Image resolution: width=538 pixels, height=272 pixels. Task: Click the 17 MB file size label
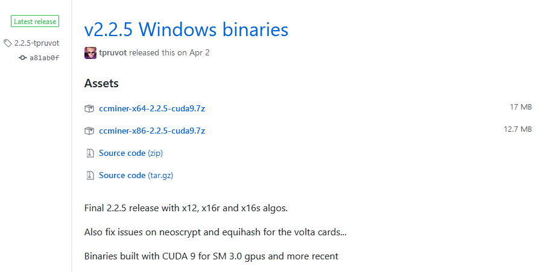(521, 107)
